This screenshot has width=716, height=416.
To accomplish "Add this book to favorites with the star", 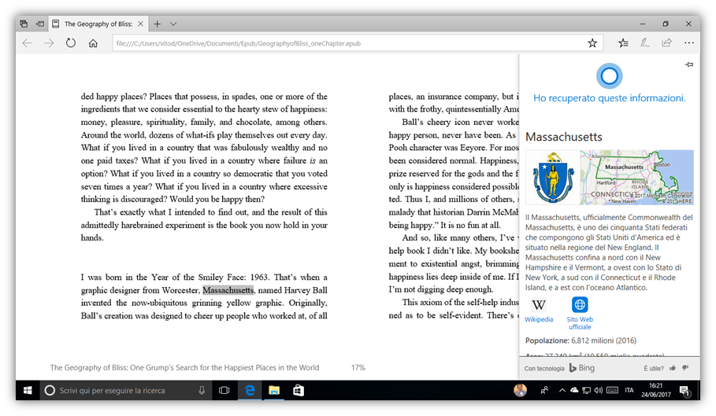I will 592,43.
